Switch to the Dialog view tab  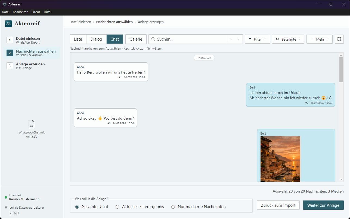96,39
